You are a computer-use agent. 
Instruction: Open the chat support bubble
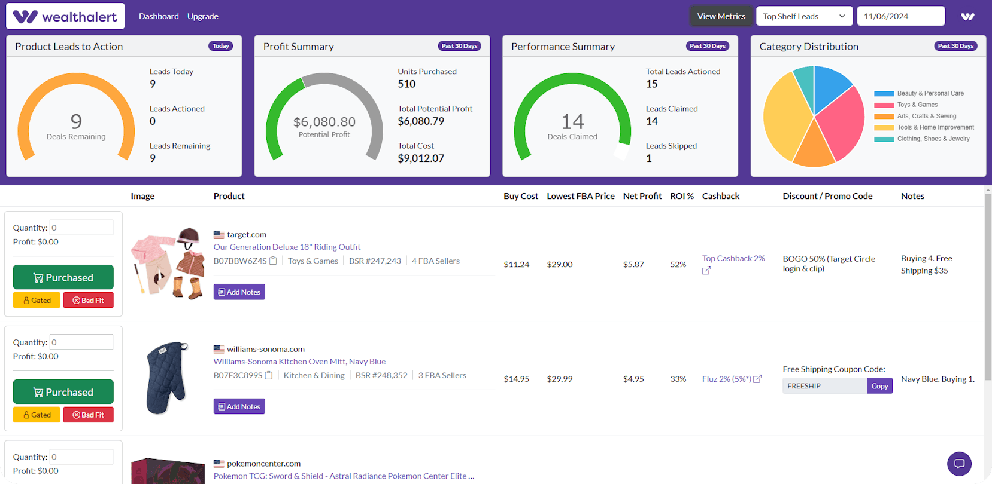959,463
